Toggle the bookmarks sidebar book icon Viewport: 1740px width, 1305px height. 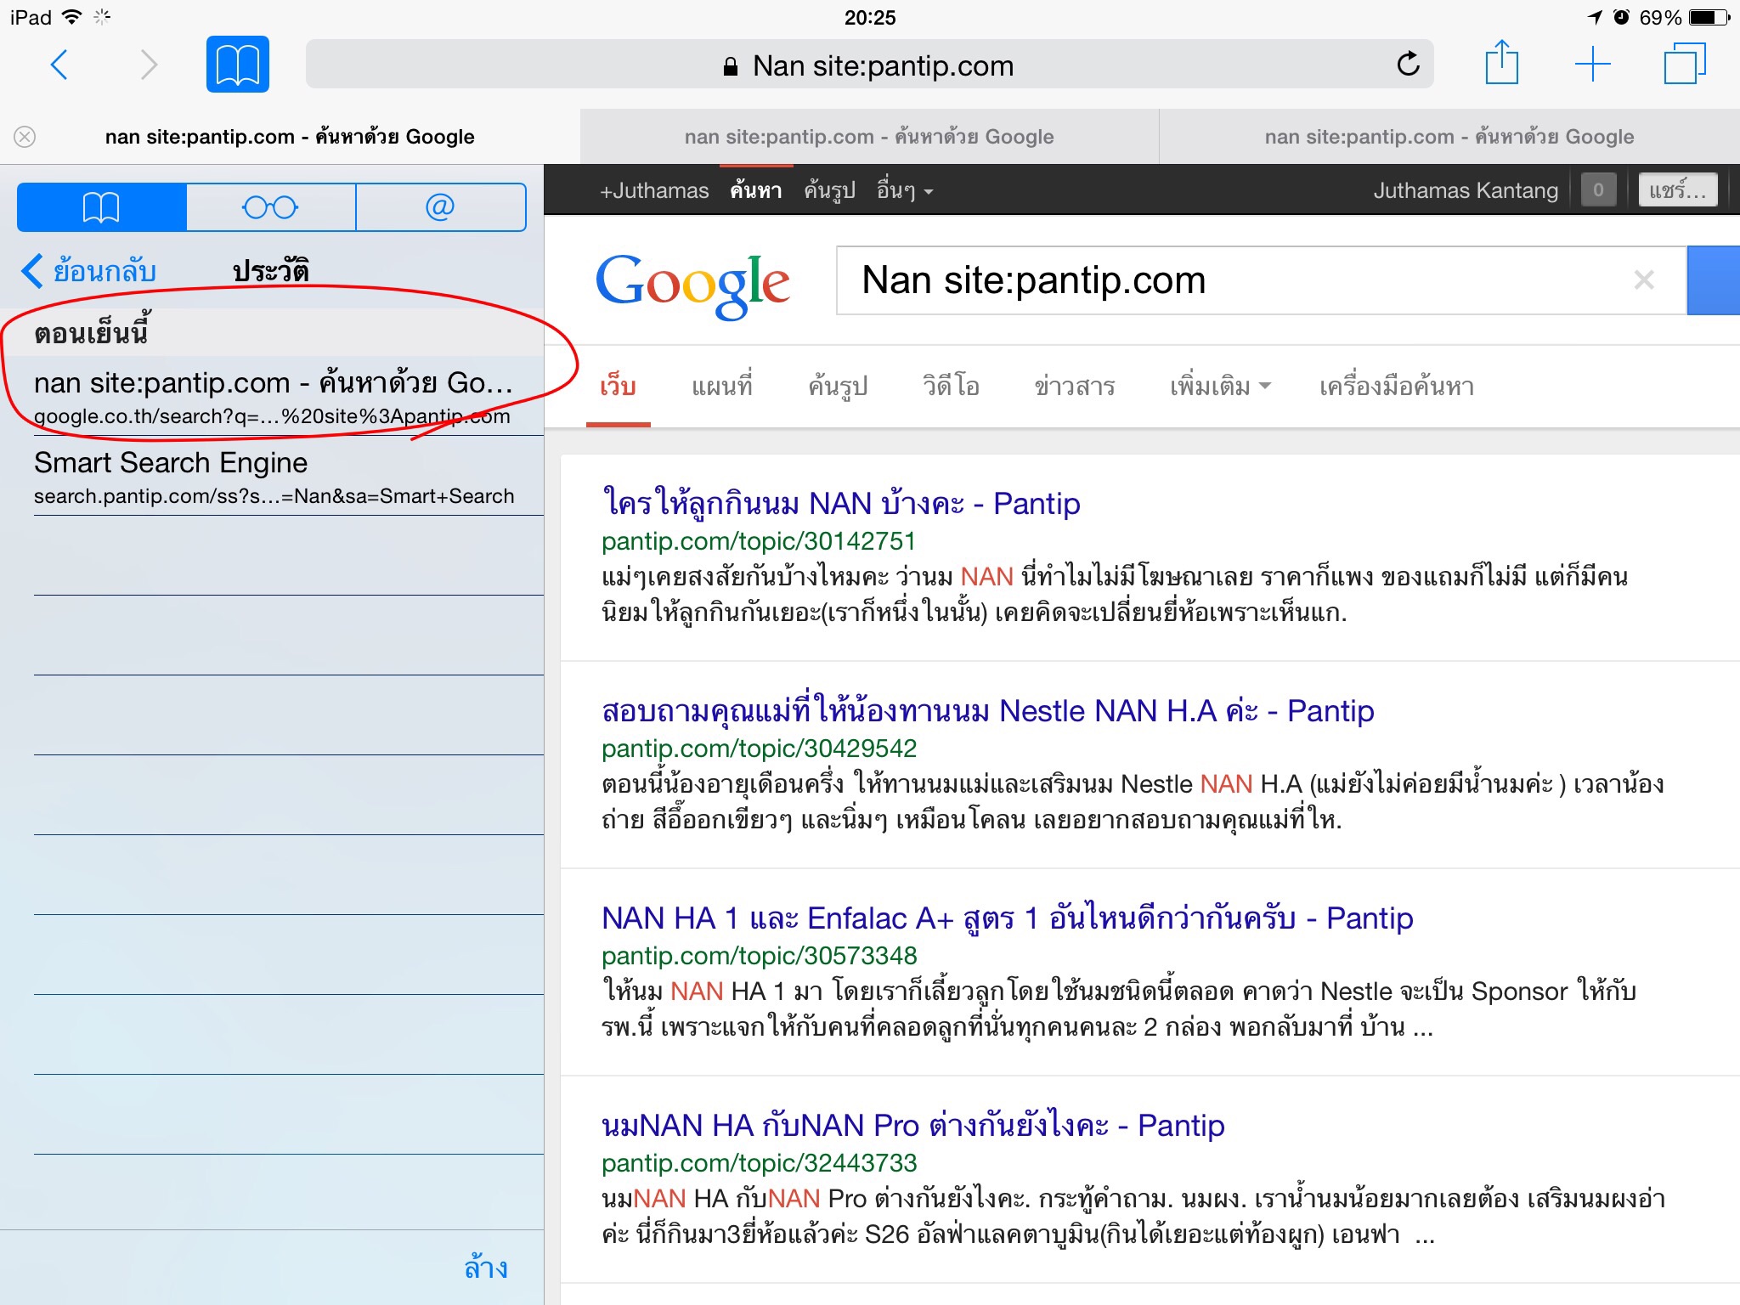(x=238, y=65)
